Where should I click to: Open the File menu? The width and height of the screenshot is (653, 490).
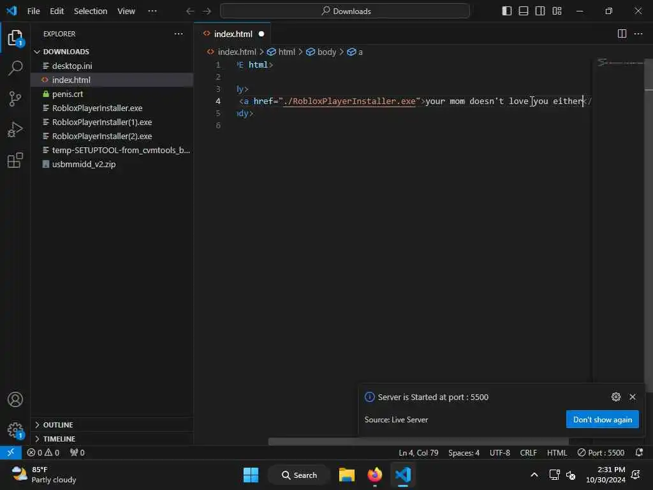point(33,11)
